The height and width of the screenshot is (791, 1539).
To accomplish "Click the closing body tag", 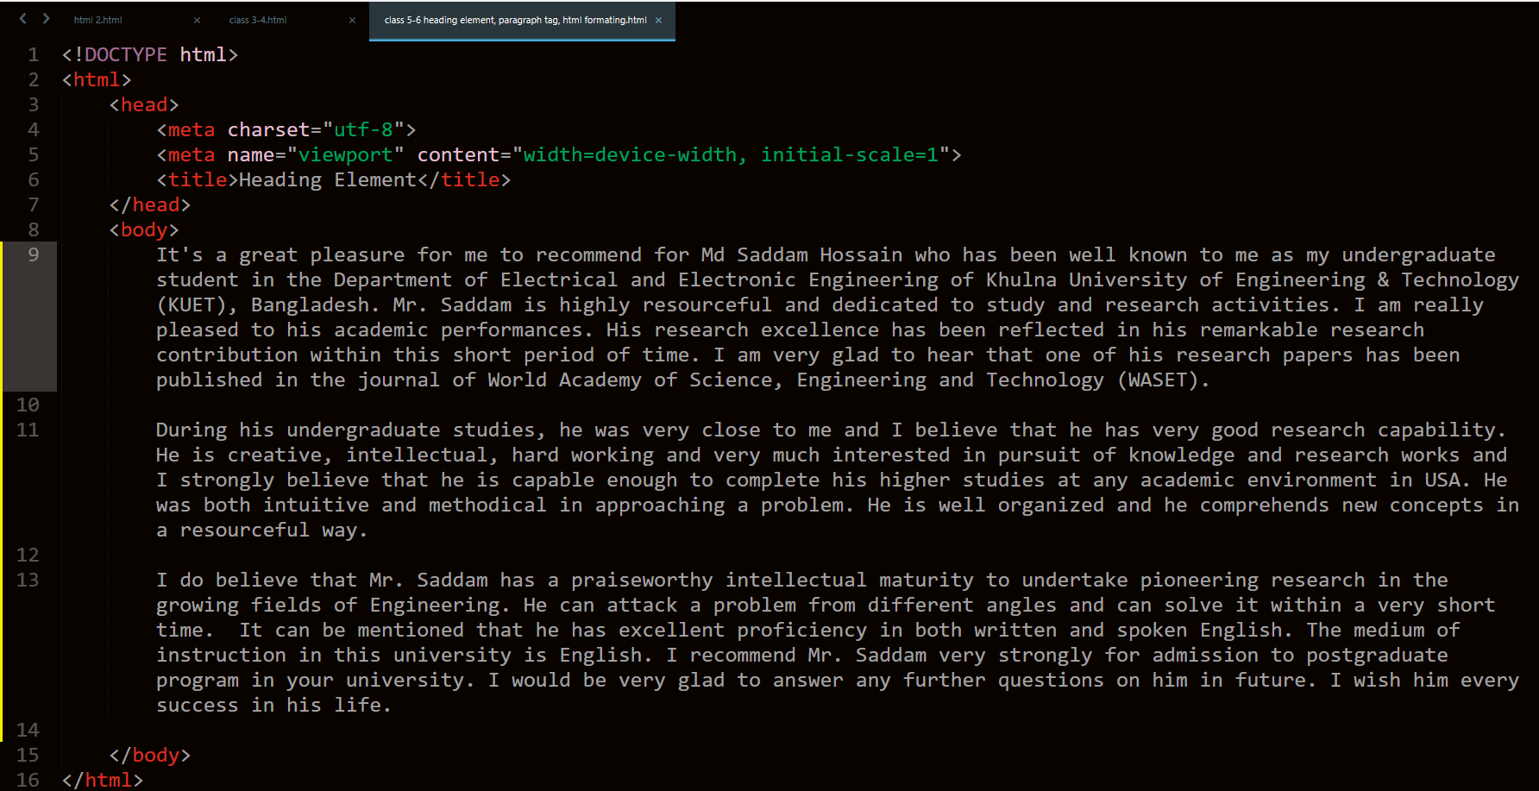I will (x=150, y=755).
